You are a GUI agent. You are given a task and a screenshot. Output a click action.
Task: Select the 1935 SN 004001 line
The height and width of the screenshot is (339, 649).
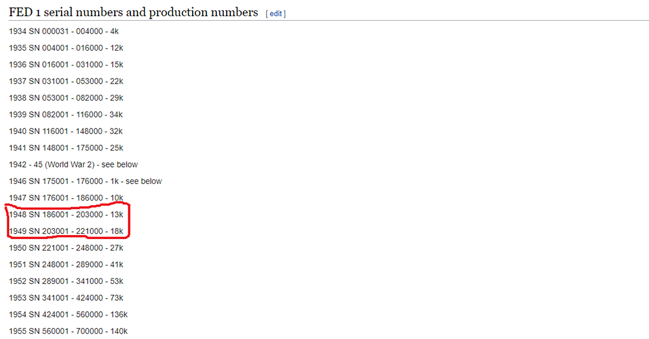click(66, 48)
